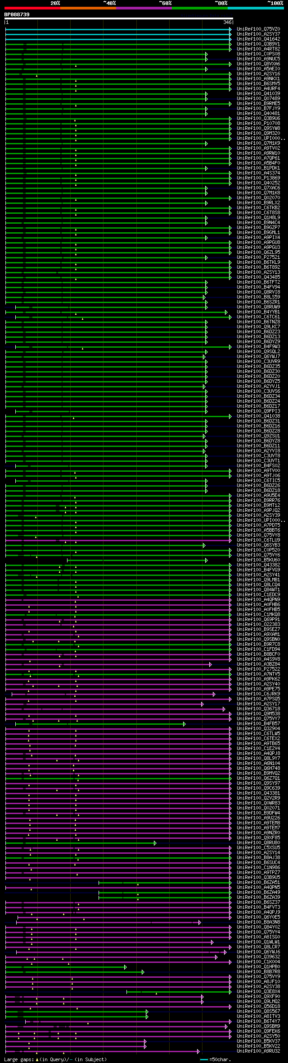The image size is (288, 1063).
Task: Select hit label UniRef100_C1K004
Action: point(258,962)
